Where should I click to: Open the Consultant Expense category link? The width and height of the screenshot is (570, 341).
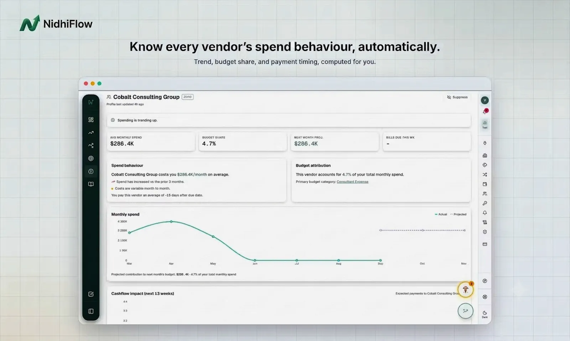(352, 182)
